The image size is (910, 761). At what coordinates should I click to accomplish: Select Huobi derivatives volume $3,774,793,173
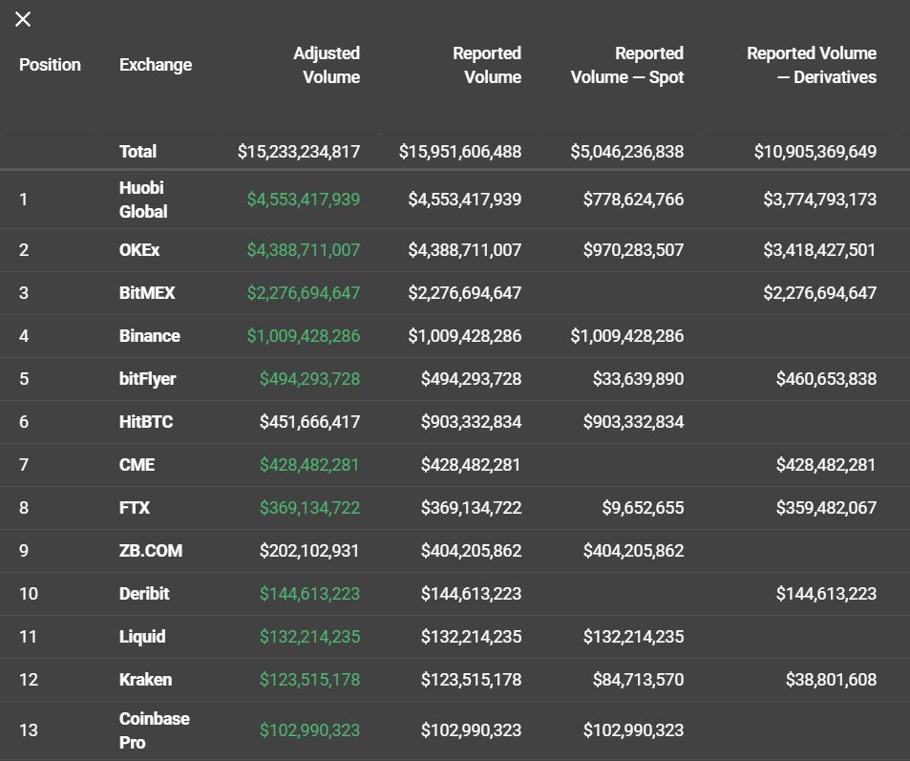[820, 200]
